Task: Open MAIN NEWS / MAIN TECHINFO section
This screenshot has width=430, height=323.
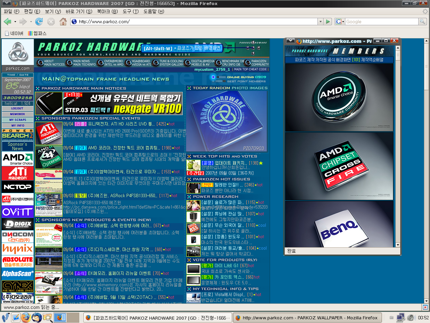Action: (81, 63)
